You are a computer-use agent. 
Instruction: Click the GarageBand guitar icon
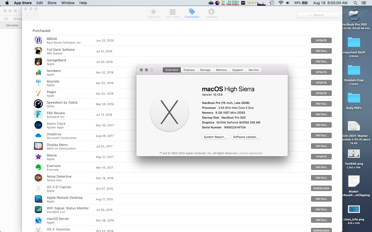pos(38,62)
